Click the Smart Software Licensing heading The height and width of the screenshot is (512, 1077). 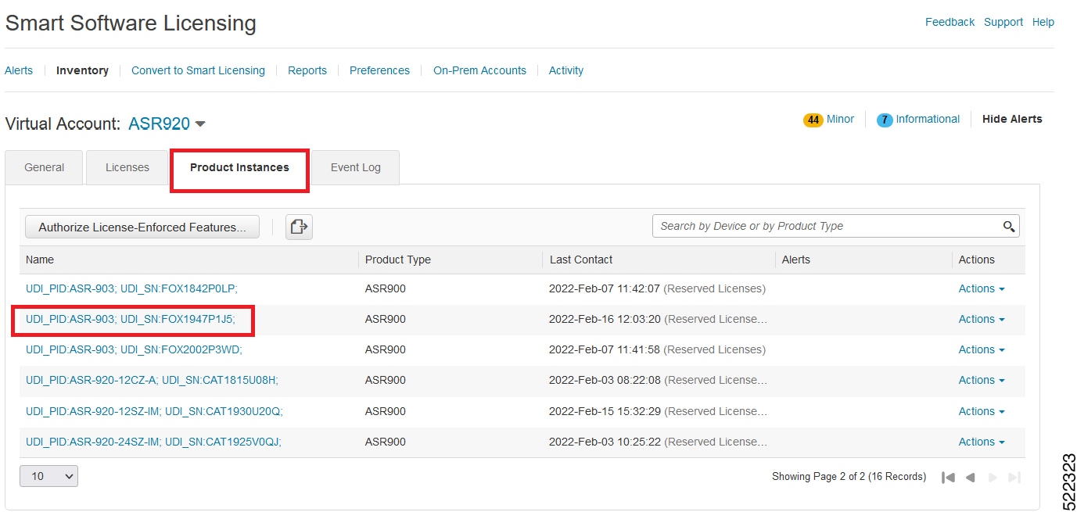click(131, 23)
